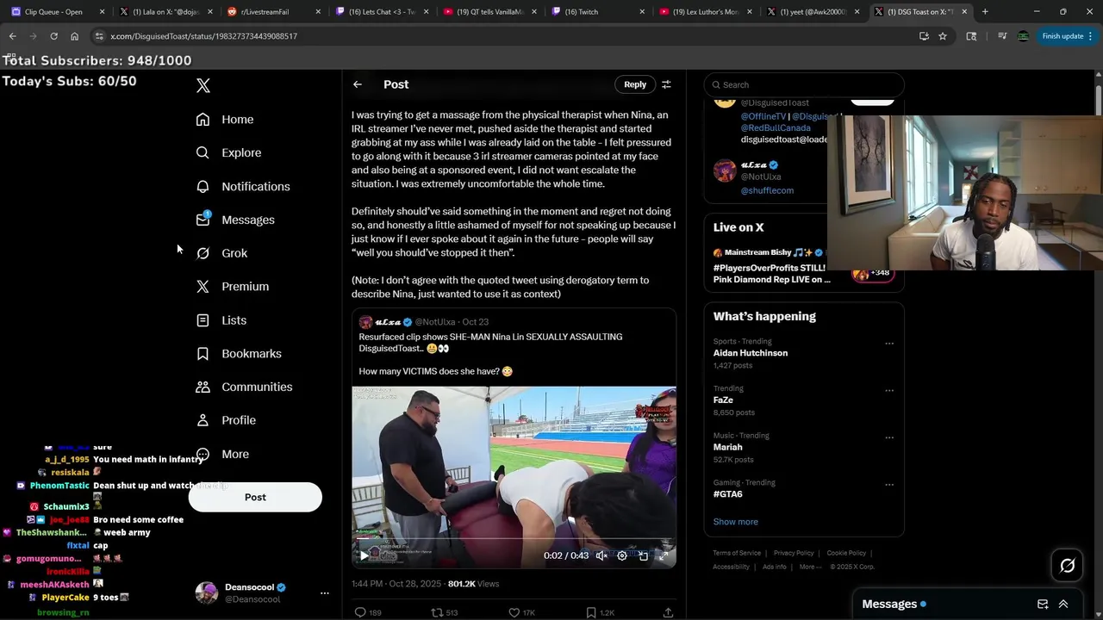The image size is (1103, 620).
Task: Open Messages in the sidebar
Action: tap(234, 220)
